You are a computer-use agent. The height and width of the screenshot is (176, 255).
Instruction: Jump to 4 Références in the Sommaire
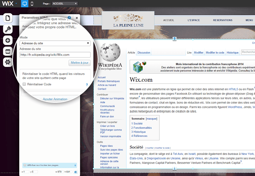click(x=139, y=136)
